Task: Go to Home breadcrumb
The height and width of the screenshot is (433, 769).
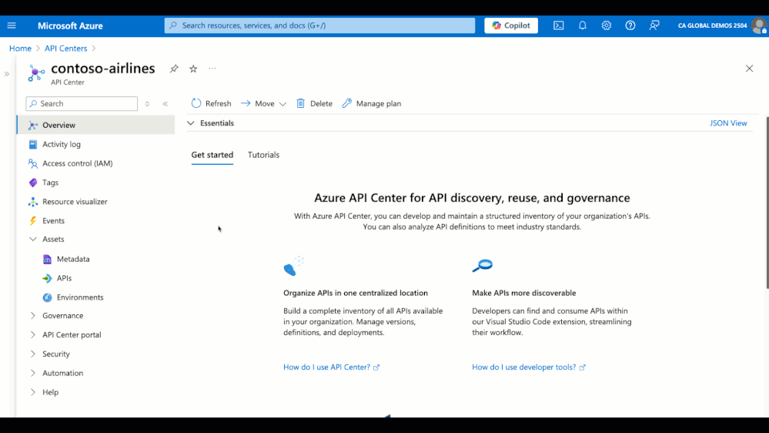Action: point(20,48)
